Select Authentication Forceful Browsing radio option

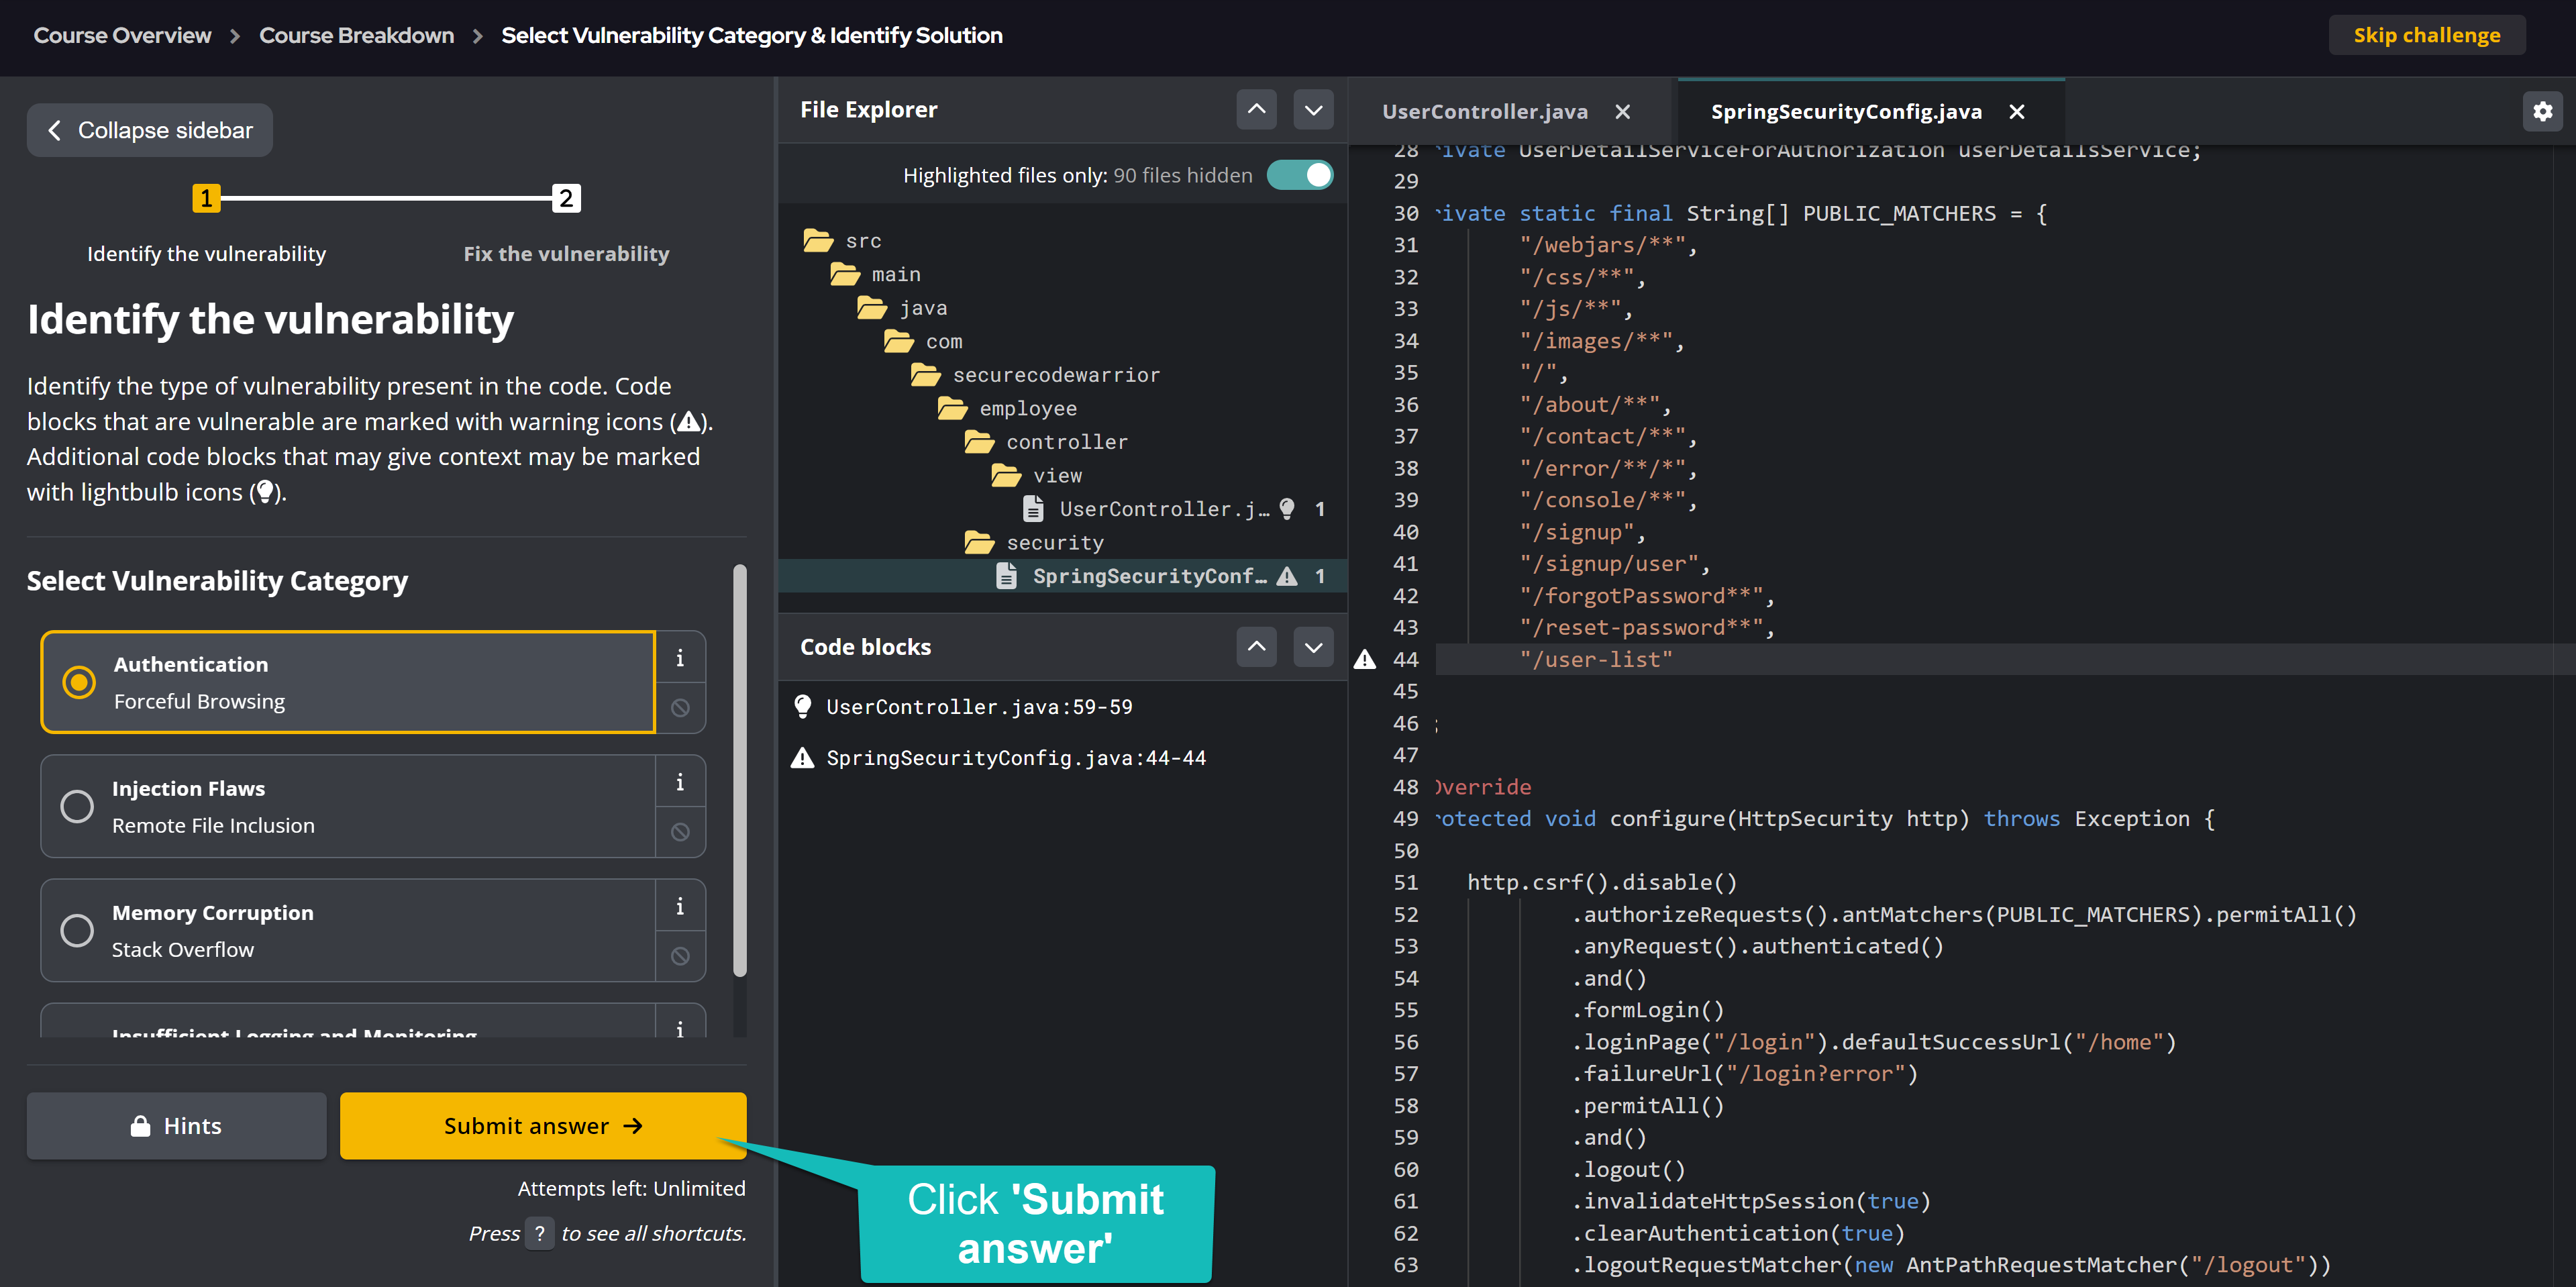[x=347, y=682]
